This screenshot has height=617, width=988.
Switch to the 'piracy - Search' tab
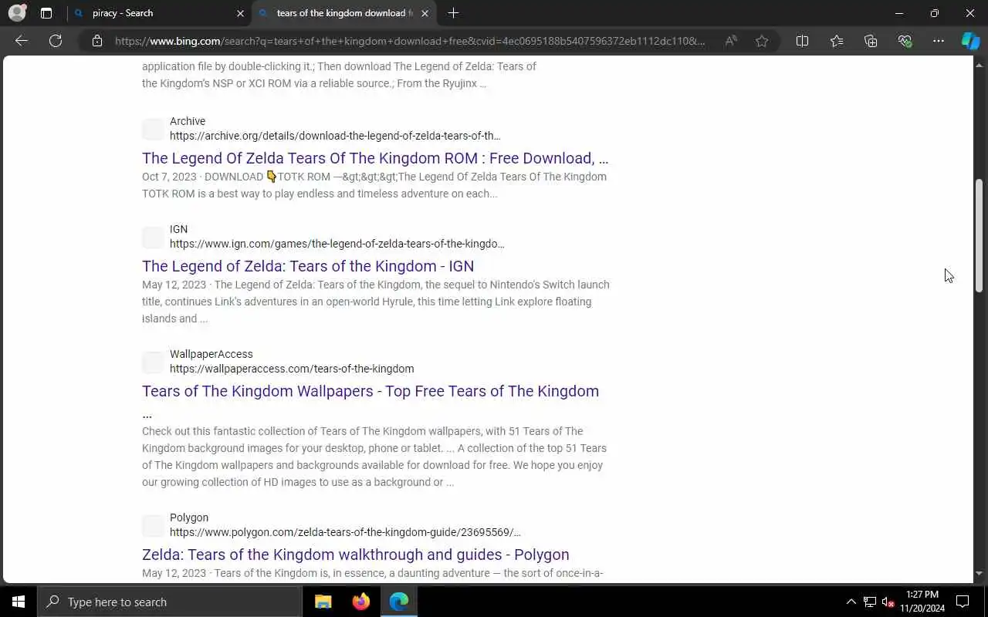coord(158,13)
